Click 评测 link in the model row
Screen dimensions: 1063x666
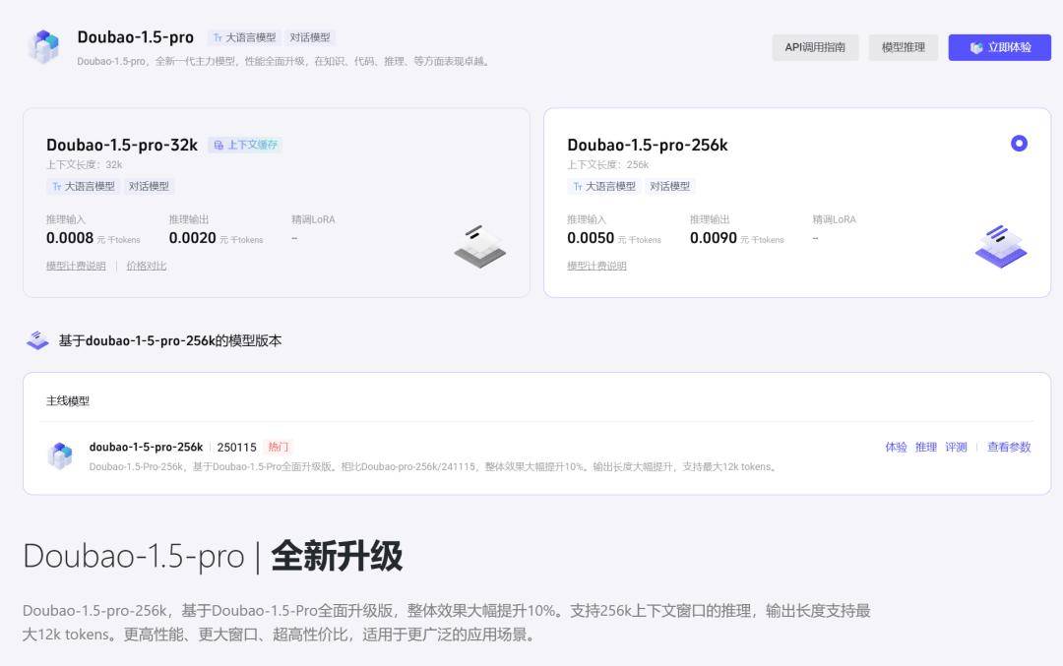(956, 448)
